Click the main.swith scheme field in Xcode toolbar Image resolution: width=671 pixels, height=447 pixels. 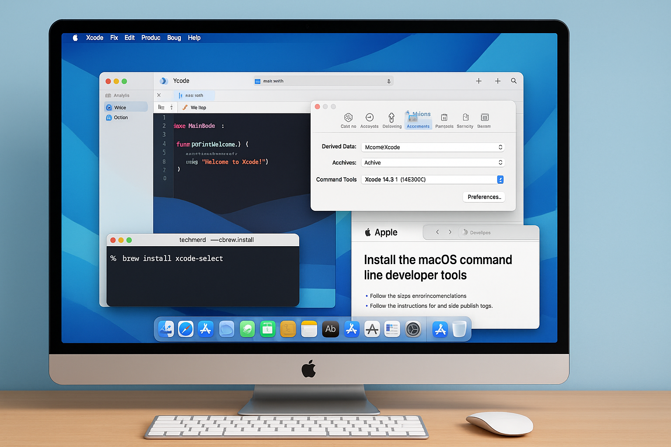pyautogui.click(x=323, y=81)
